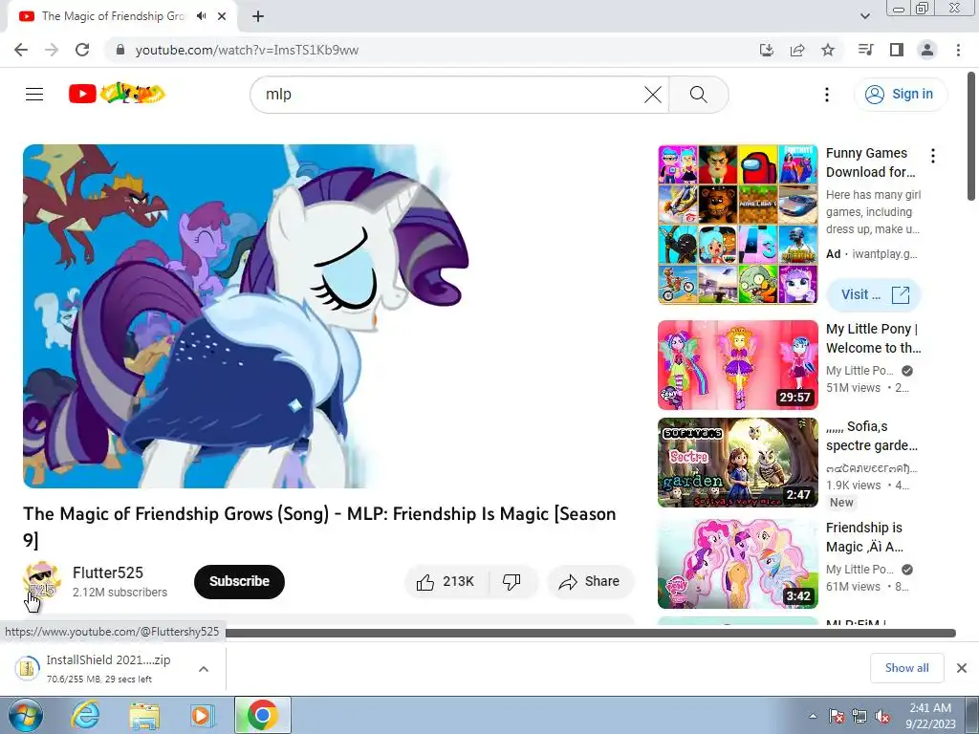Click the Sign in button
This screenshot has width=979, height=734.
coord(900,95)
